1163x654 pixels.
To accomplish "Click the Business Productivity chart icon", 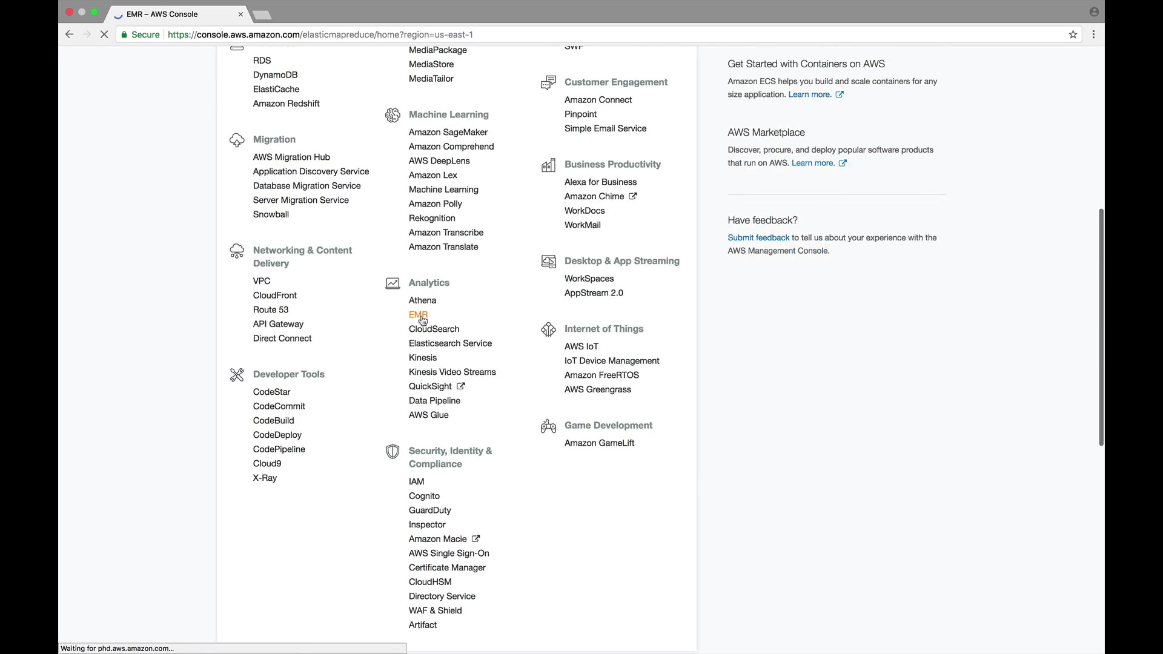I will [548, 165].
